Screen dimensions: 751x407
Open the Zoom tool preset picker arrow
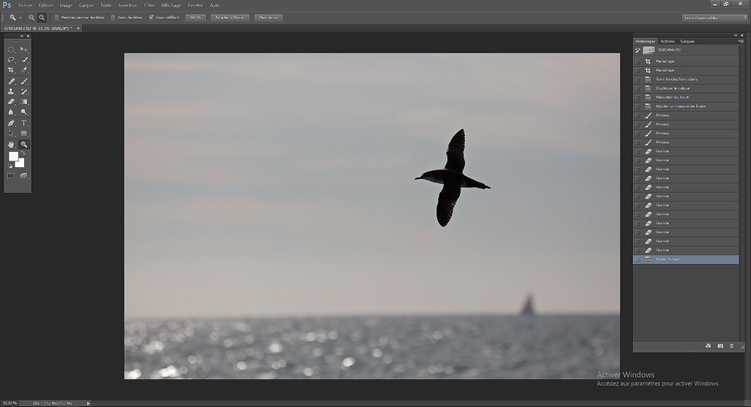tap(21, 17)
